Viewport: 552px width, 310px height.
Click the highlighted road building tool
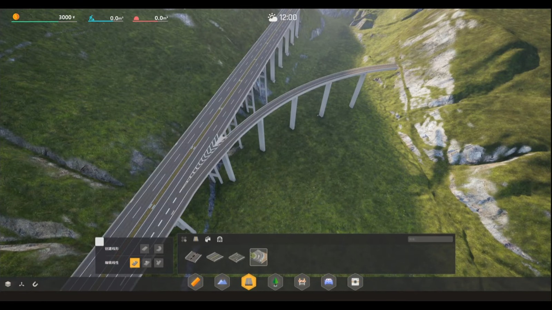click(248, 282)
